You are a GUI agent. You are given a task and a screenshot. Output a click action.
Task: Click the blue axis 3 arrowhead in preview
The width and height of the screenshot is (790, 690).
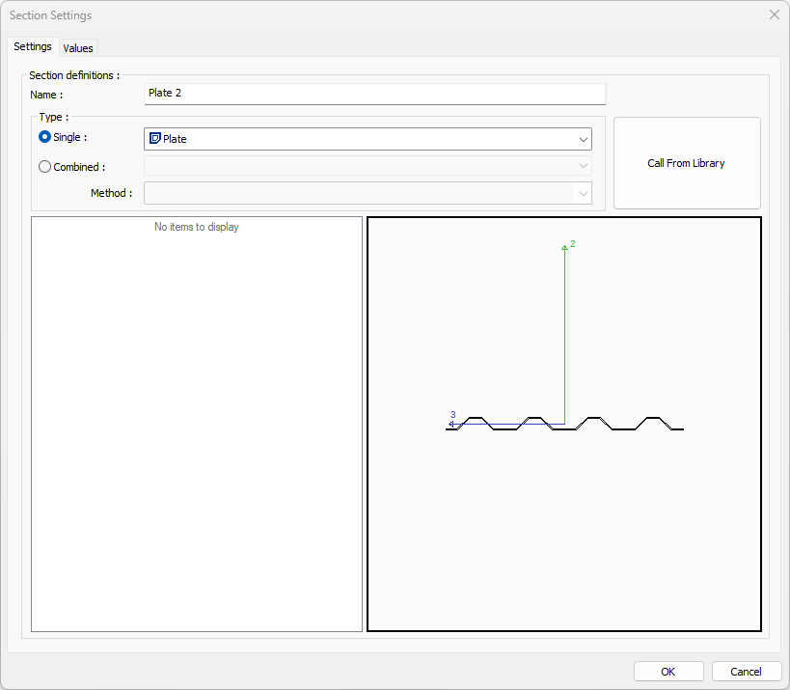[451, 424]
